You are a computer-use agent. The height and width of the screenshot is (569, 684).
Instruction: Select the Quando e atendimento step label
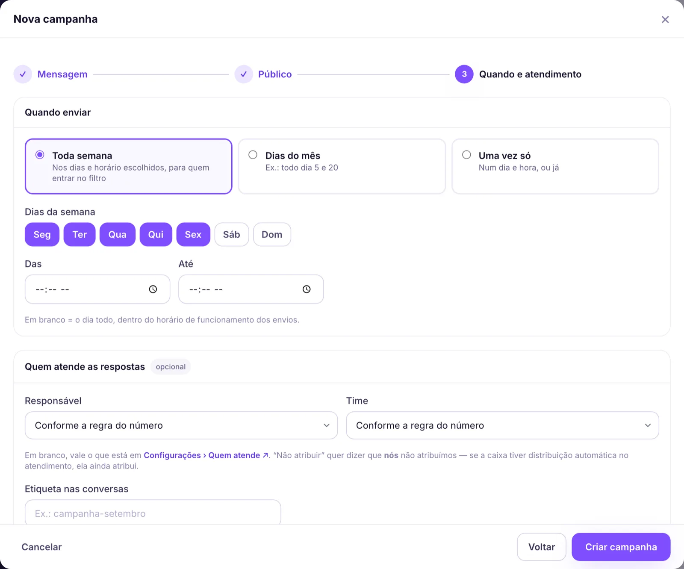coord(530,74)
